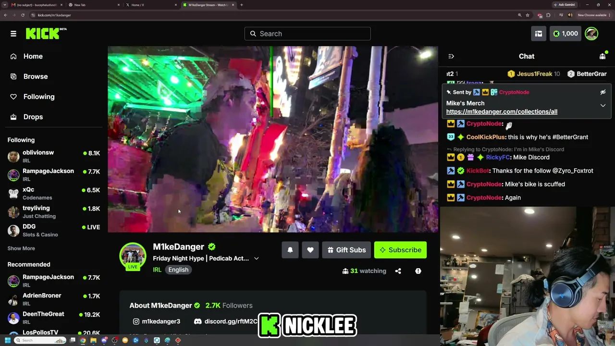Open the Chrome profile avatar
615x346 pixels.
tap(570, 15)
